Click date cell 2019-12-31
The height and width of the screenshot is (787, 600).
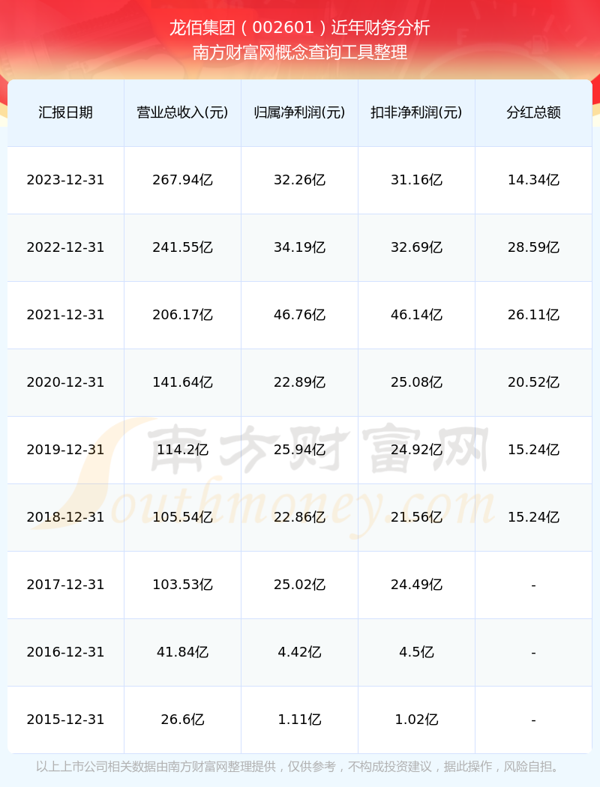pyautogui.click(x=66, y=450)
